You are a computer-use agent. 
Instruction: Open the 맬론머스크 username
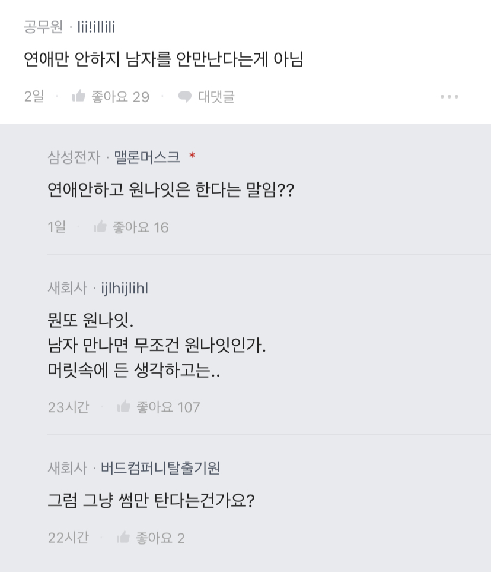coord(146,157)
